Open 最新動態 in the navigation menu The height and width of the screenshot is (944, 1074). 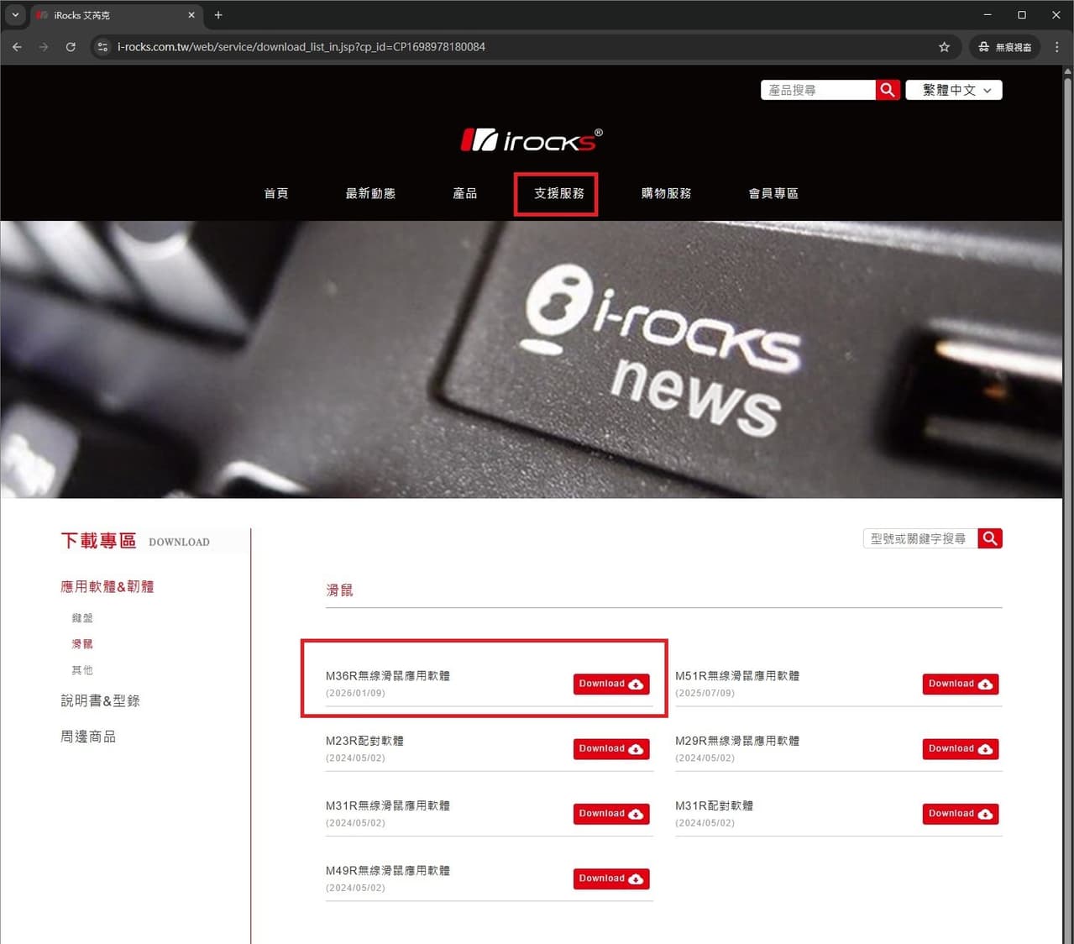click(370, 193)
